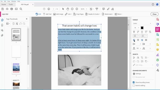Open the Edit menu
Viewport: 160px width, 90px height.
[x=5, y=1]
